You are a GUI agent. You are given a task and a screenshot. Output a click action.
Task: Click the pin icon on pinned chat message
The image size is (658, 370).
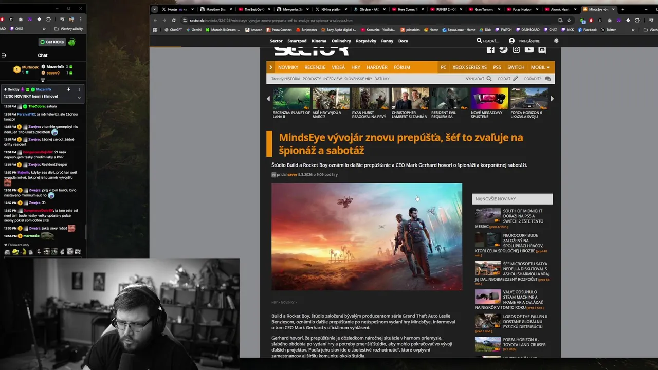point(68,89)
